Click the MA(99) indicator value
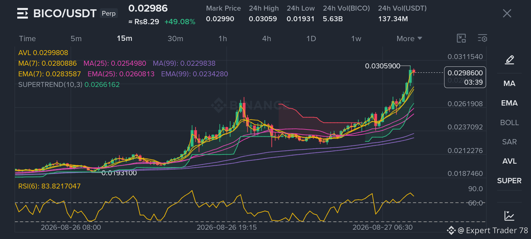This screenshot has width=531, height=239. coord(184,63)
